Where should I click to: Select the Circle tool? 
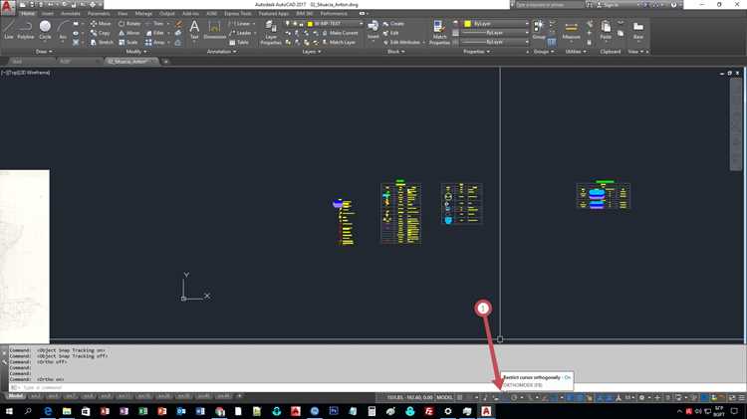pos(45,30)
